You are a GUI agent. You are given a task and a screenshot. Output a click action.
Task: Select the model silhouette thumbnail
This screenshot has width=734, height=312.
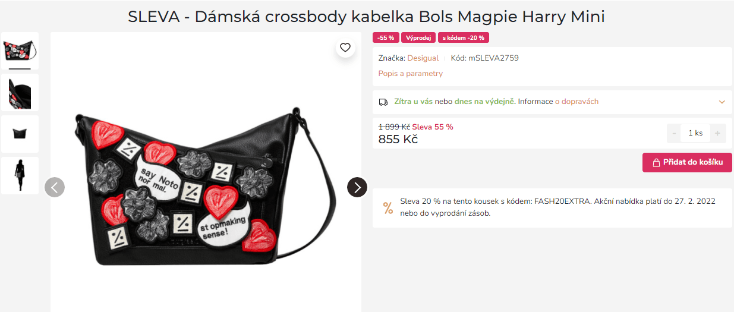point(20,175)
